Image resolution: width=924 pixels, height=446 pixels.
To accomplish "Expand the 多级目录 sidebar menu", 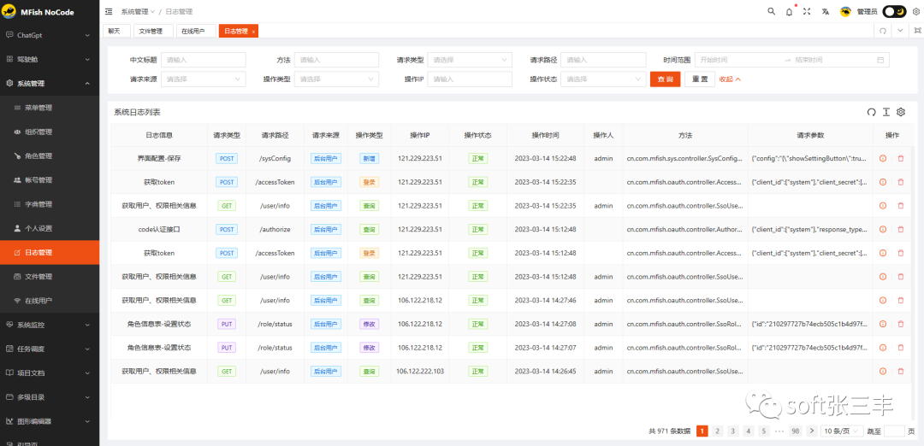I will 50,397.
